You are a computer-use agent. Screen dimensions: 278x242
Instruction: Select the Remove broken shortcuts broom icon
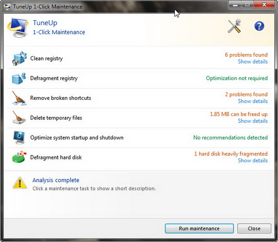(19, 98)
